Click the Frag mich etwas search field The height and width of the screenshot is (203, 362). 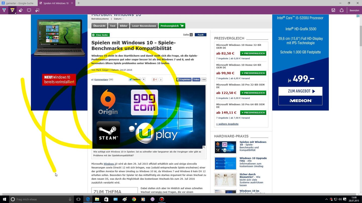41,199
